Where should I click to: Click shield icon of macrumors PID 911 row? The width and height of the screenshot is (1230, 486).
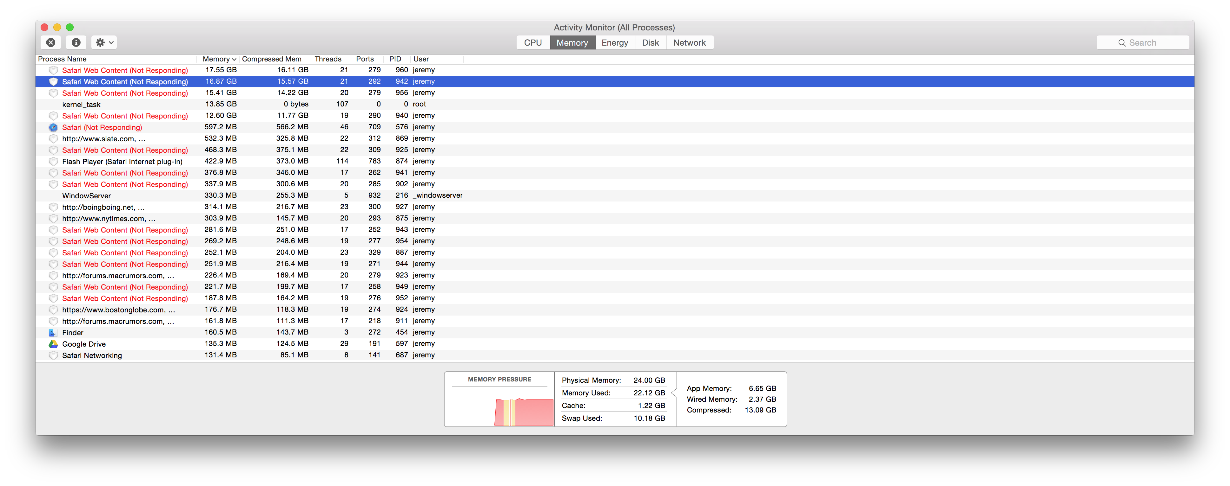53,321
